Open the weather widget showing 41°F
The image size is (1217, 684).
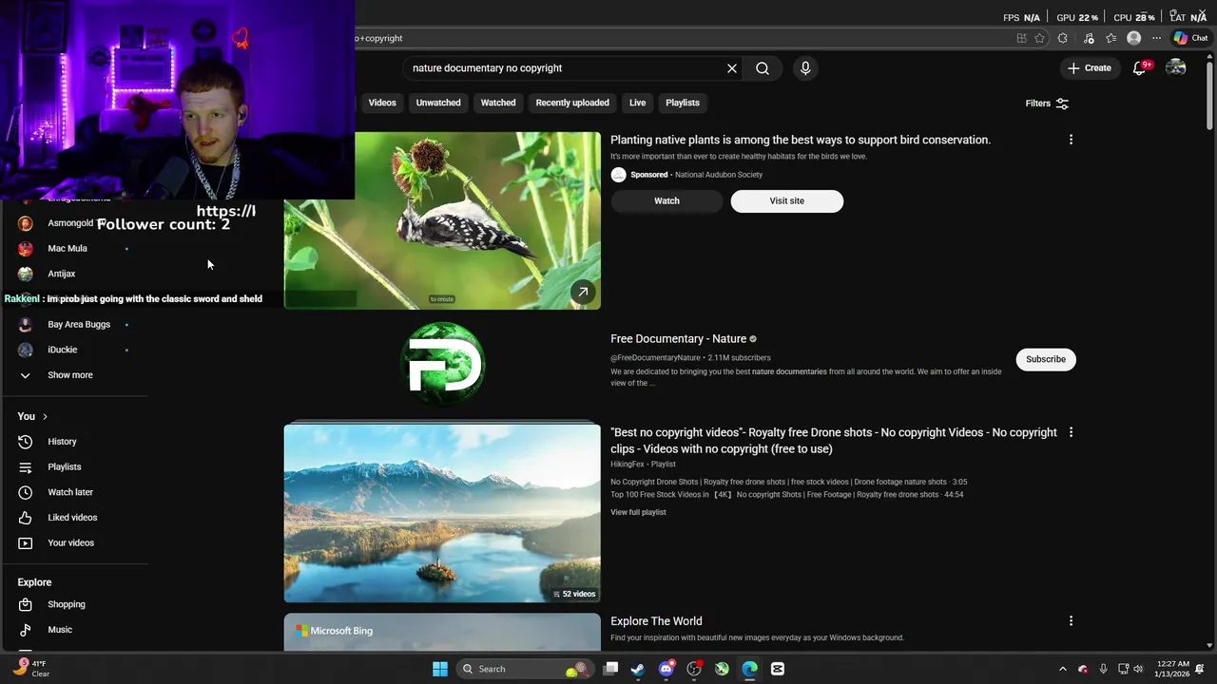(x=30, y=669)
